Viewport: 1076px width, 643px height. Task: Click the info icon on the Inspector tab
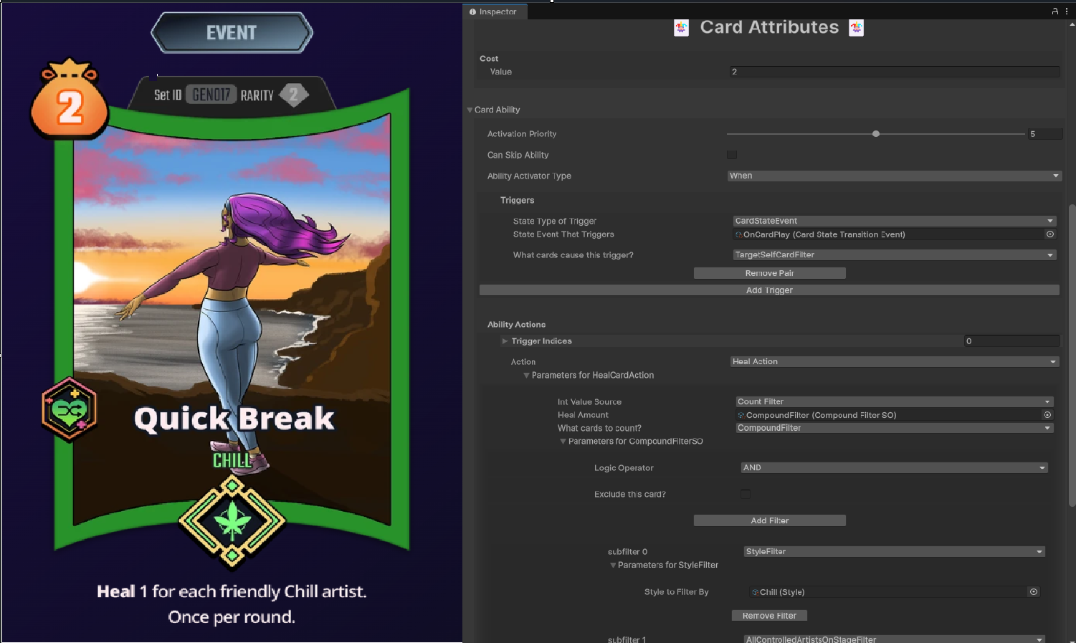point(471,11)
